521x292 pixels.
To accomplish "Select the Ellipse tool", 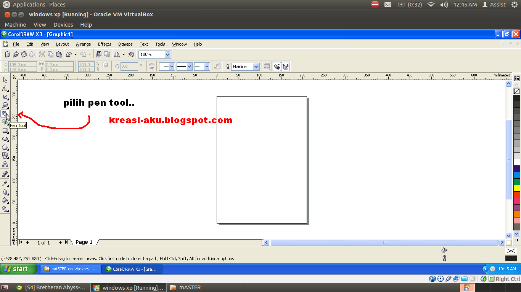I will click(5, 139).
